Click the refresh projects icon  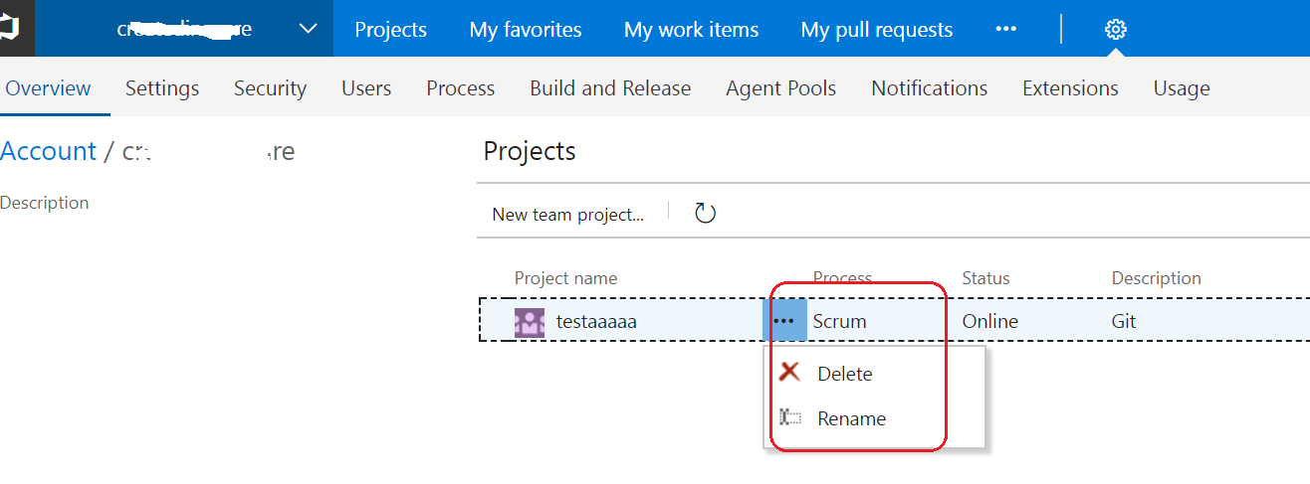tap(705, 214)
